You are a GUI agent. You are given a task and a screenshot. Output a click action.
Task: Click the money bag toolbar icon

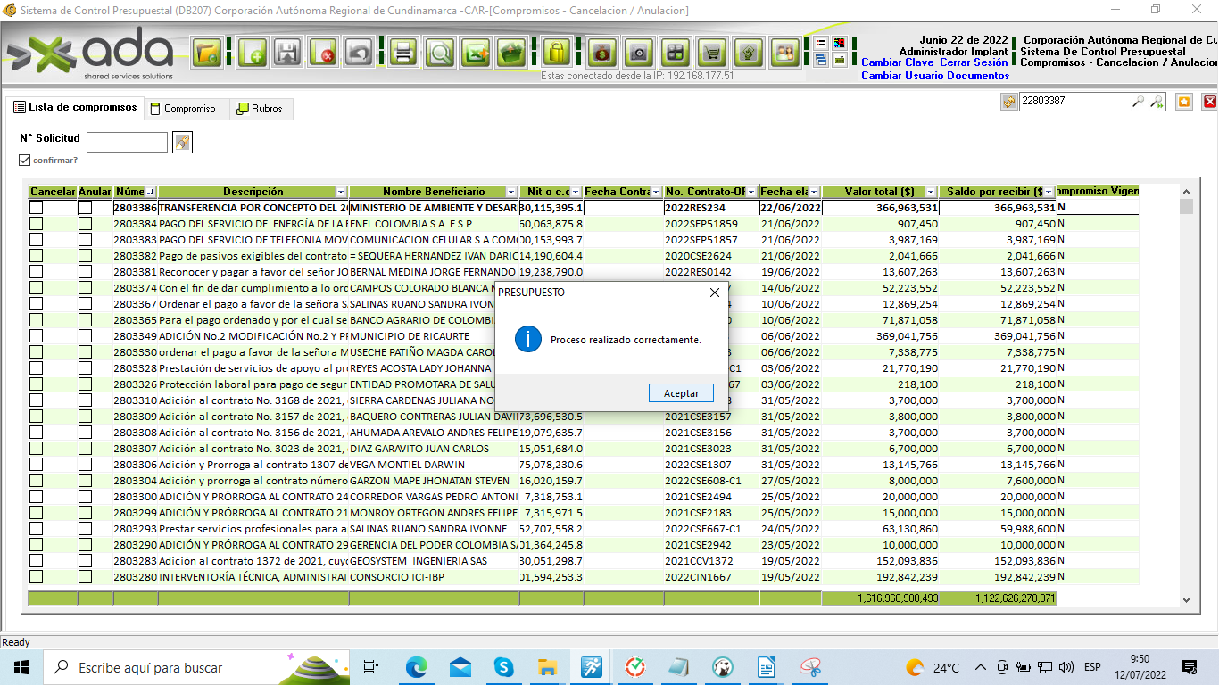click(601, 53)
